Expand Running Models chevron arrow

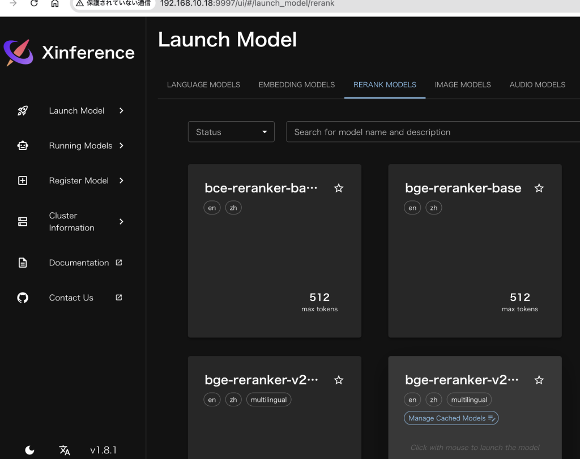(x=121, y=146)
